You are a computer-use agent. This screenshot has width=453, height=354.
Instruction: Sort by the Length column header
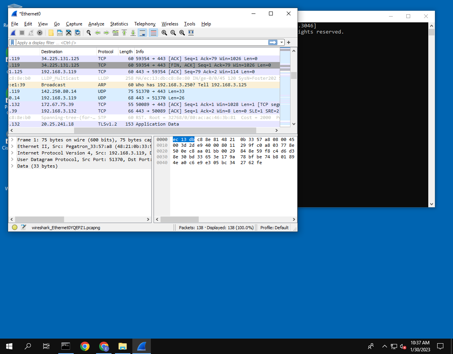click(x=126, y=52)
